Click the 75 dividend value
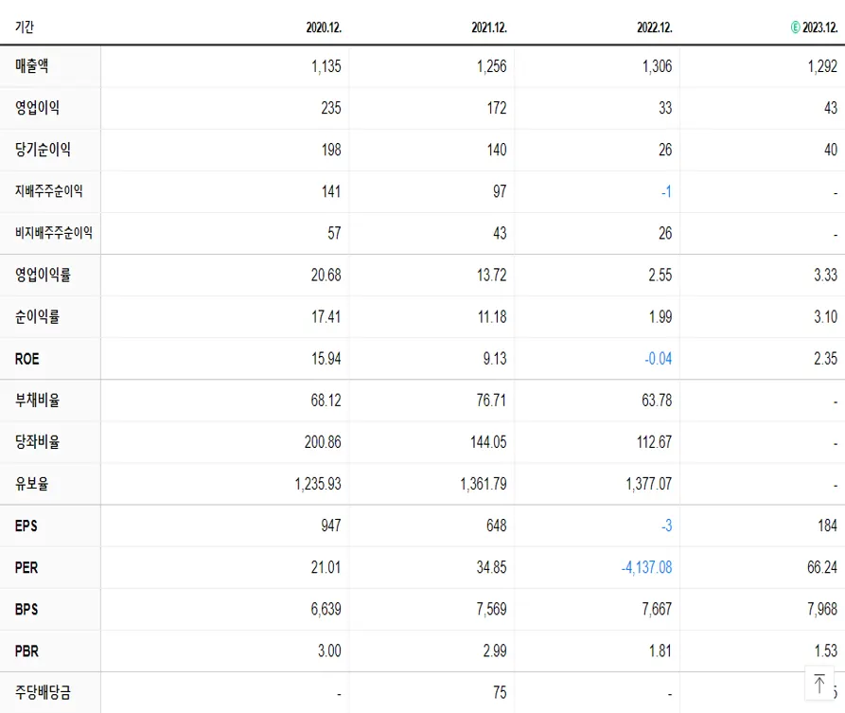 coord(500,692)
